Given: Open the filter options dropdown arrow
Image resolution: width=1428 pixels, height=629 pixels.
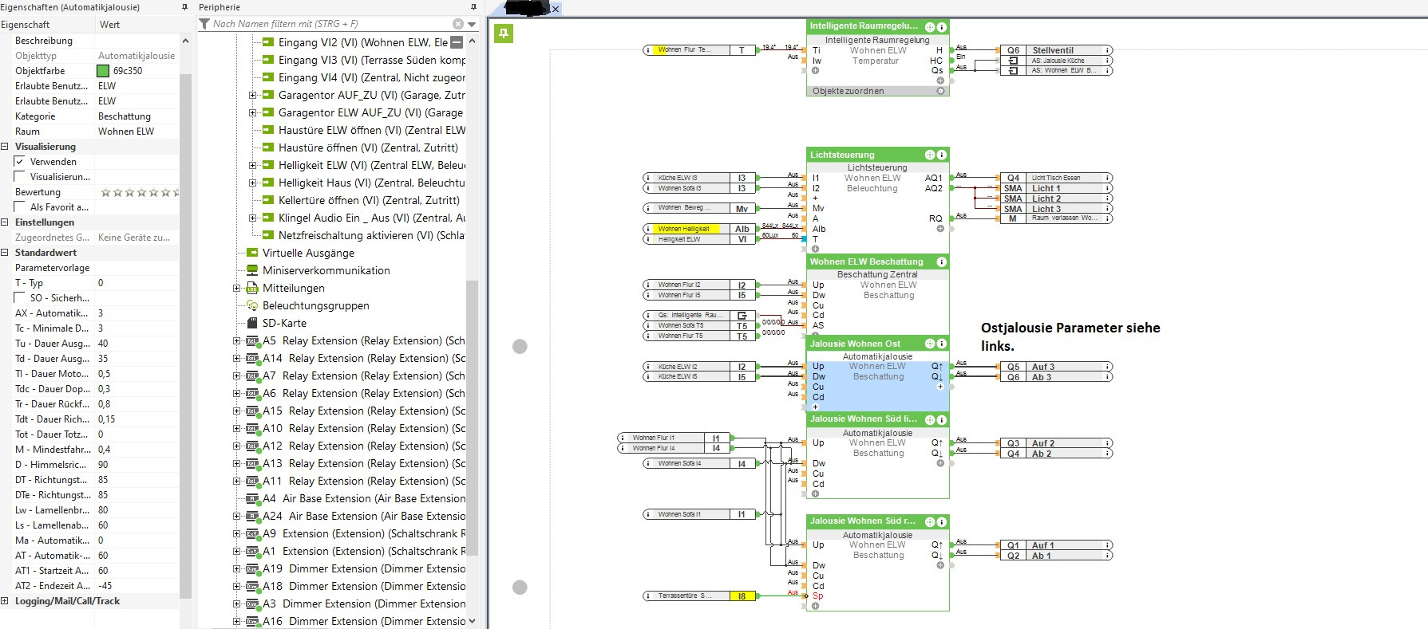Looking at the screenshot, I should (x=472, y=24).
